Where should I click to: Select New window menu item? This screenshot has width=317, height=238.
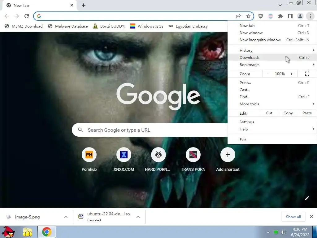[x=272, y=33]
